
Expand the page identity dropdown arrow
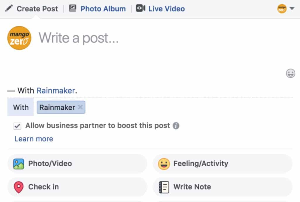click(x=292, y=9)
